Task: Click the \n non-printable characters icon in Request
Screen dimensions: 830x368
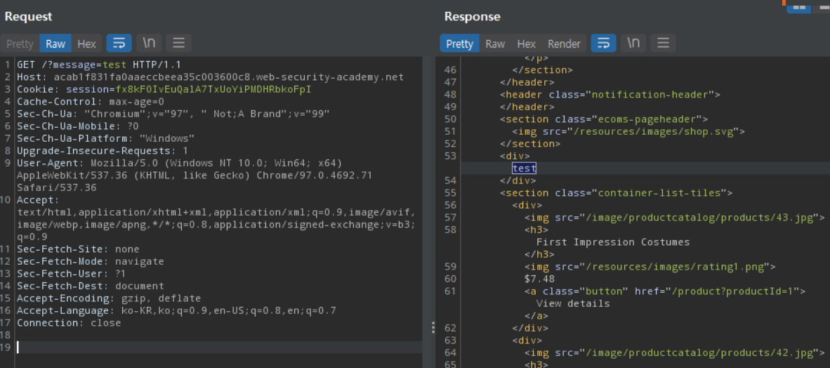Action: pyautogui.click(x=149, y=44)
